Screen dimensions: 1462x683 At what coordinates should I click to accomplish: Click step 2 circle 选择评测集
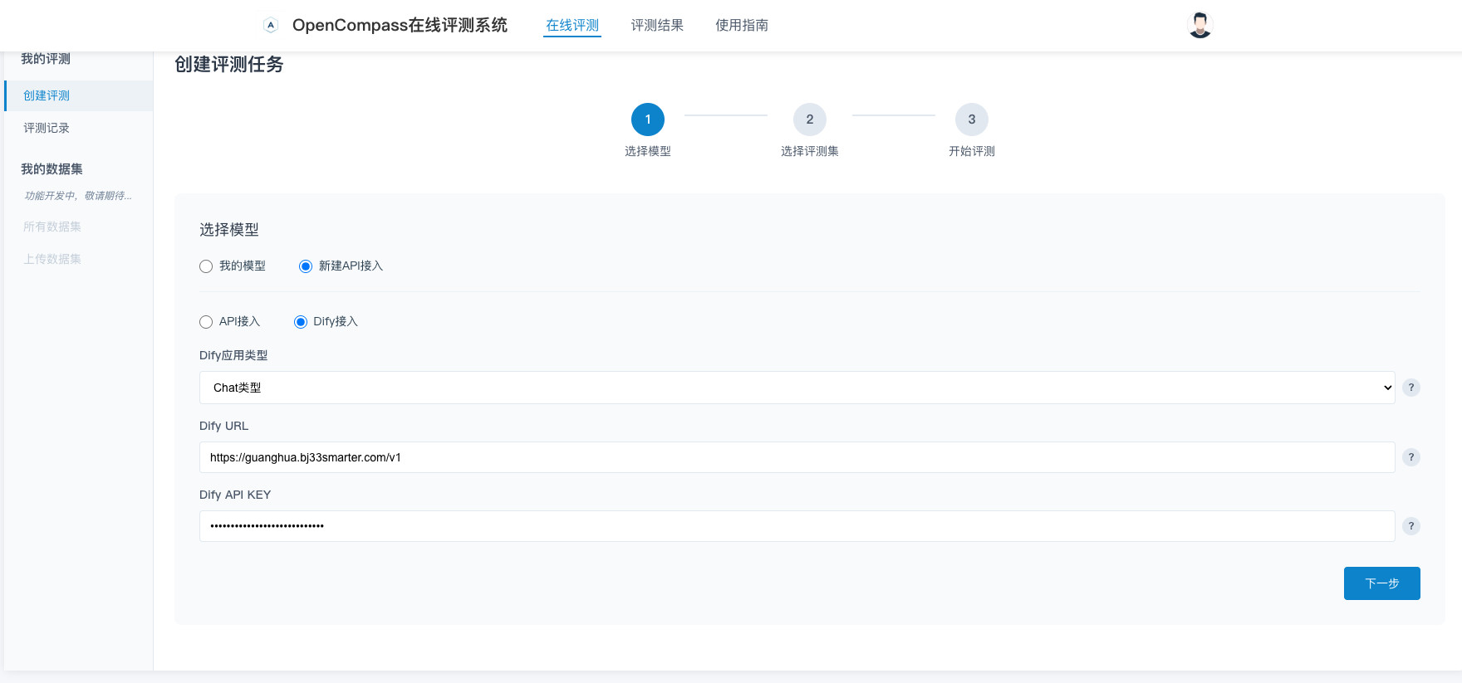(x=810, y=120)
